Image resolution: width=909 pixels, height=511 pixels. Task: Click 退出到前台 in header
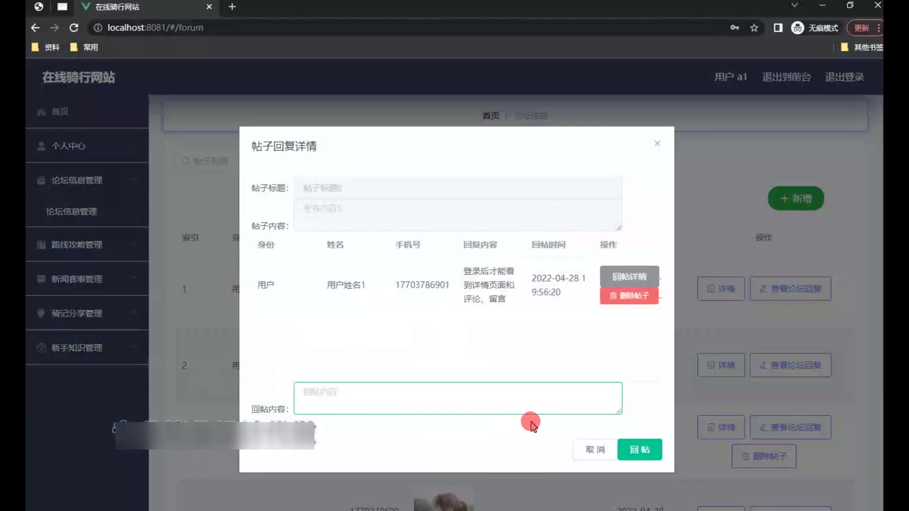pyautogui.click(x=786, y=77)
